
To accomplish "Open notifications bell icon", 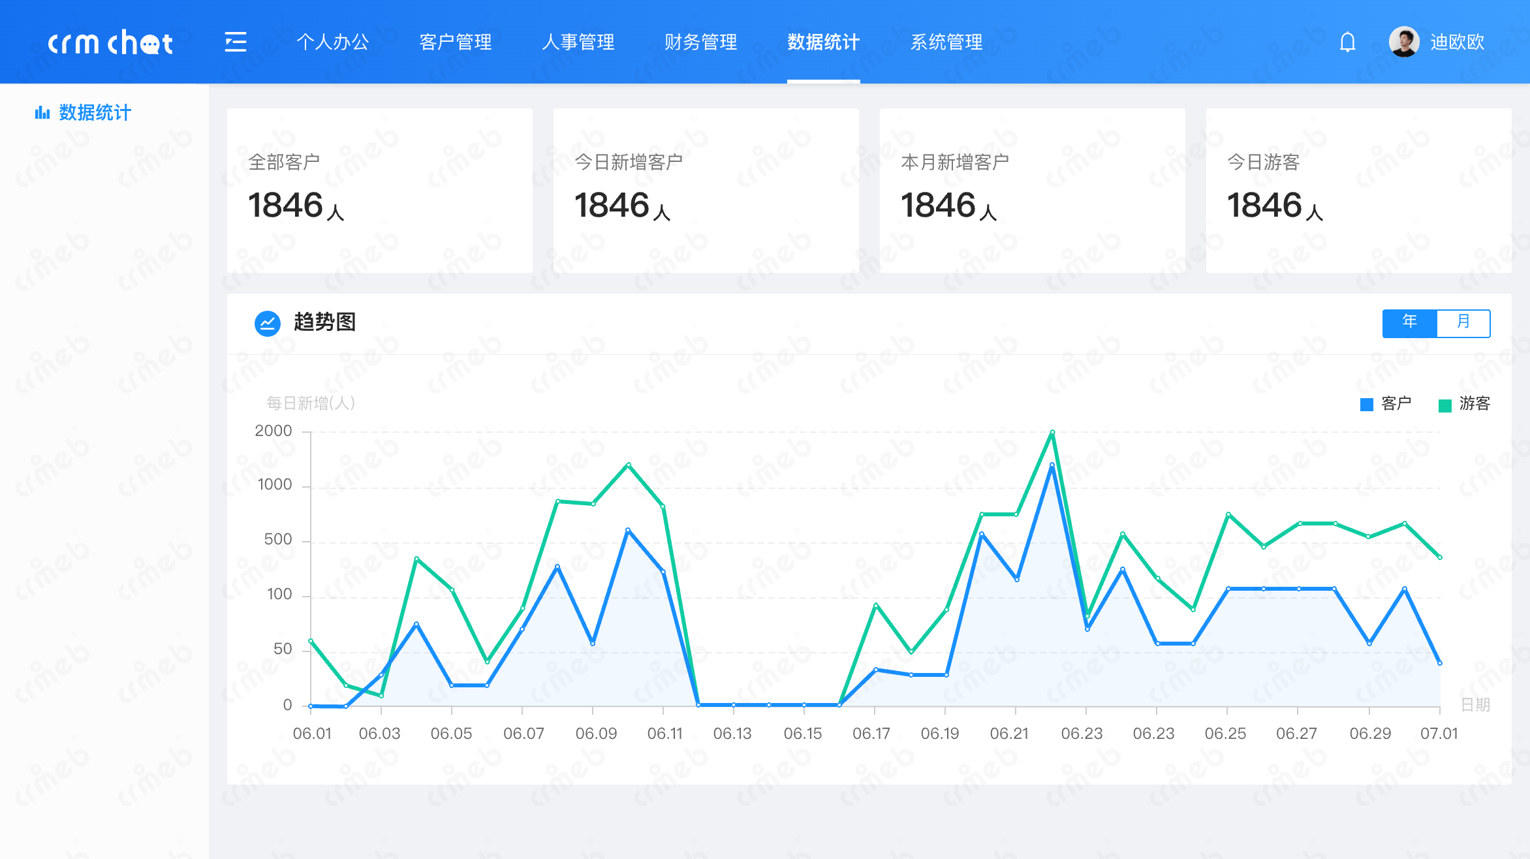I will (x=1347, y=42).
